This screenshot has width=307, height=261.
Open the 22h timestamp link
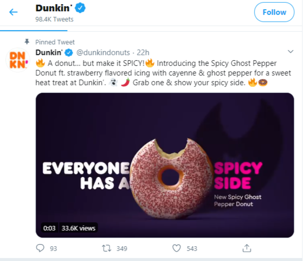(x=142, y=52)
